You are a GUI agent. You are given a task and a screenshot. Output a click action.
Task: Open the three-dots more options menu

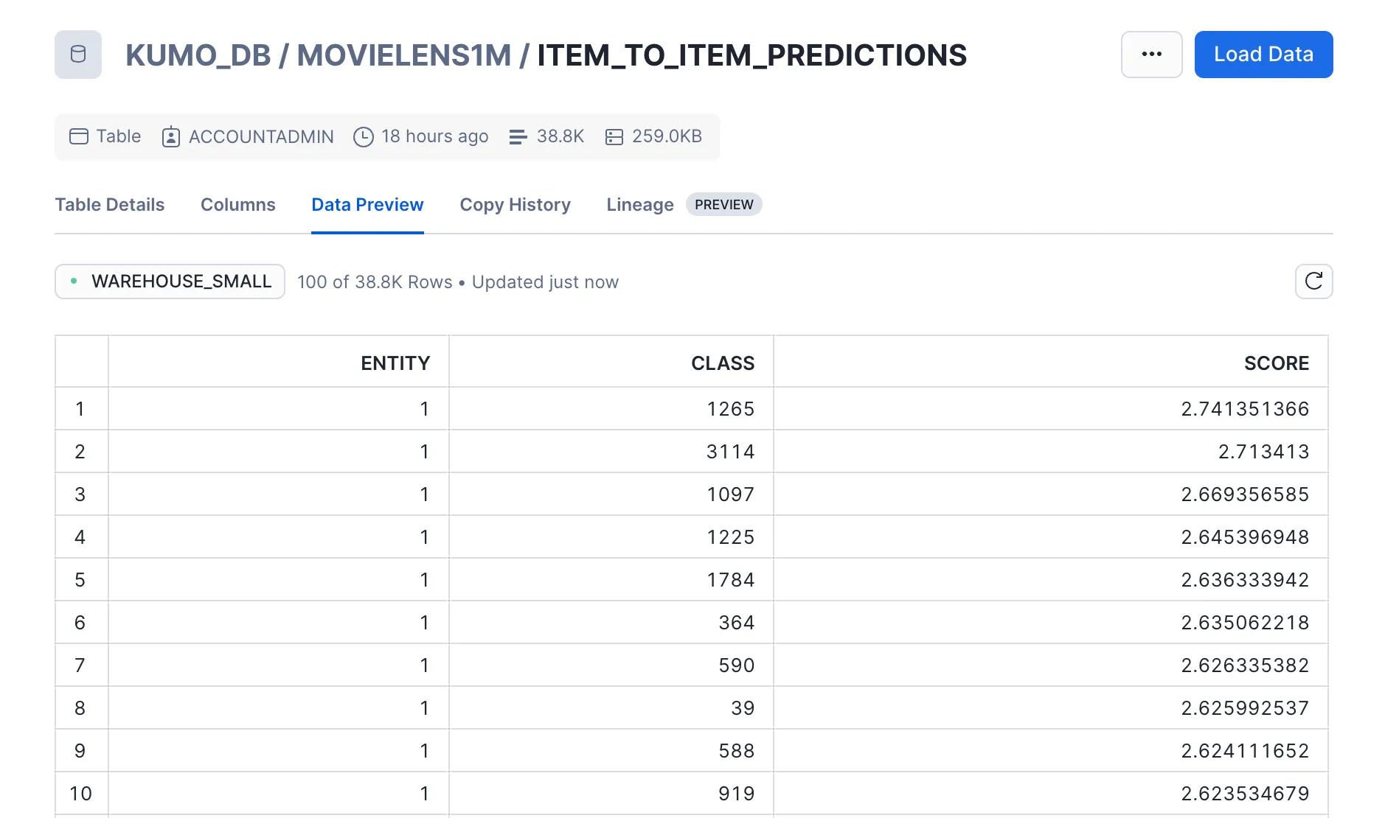pos(1151,55)
